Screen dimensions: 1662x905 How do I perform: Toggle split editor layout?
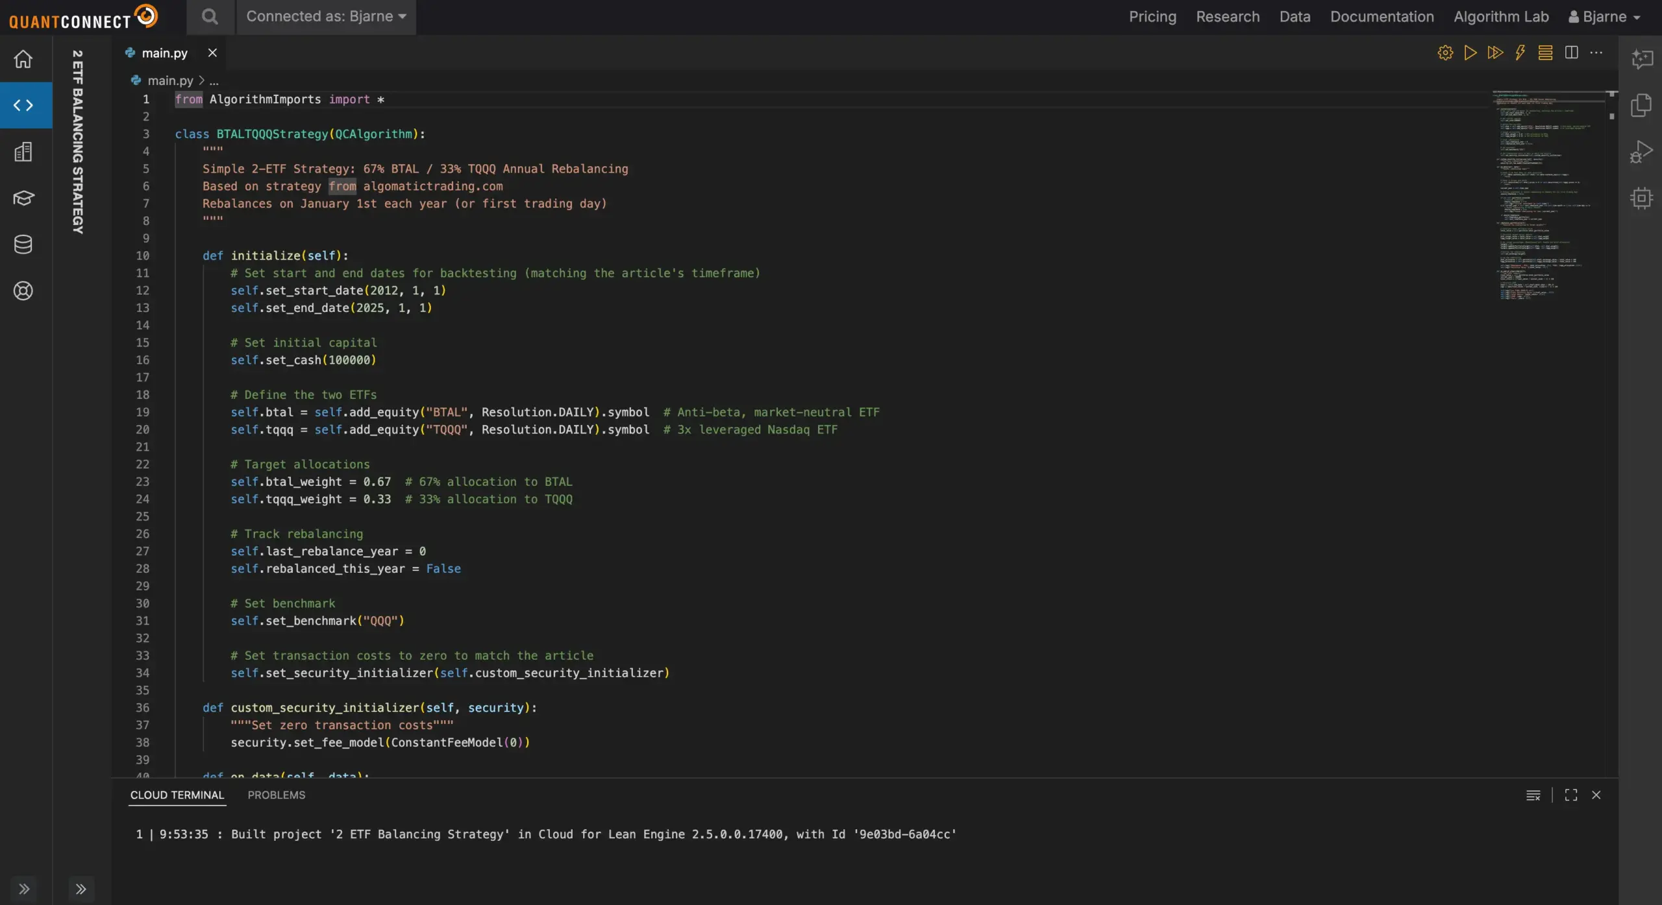pyautogui.click(x=1571, y=53)
